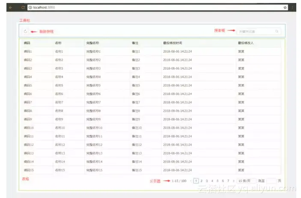
Task: Click the 最后修改时间 column header
Action: [173, 43]
